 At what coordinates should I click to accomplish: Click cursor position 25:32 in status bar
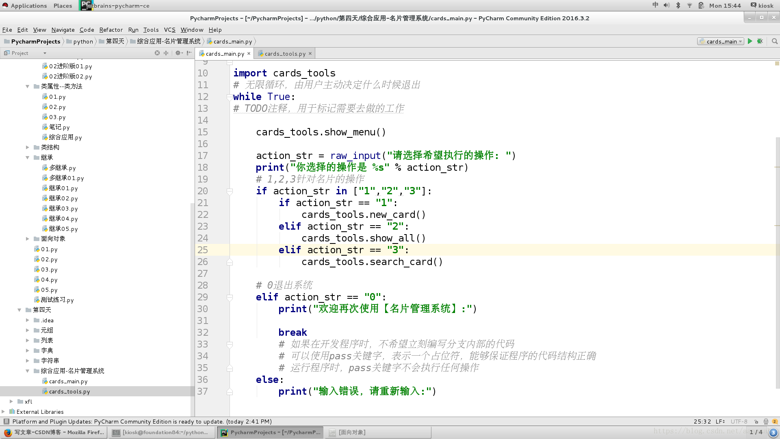coord(702,422)
